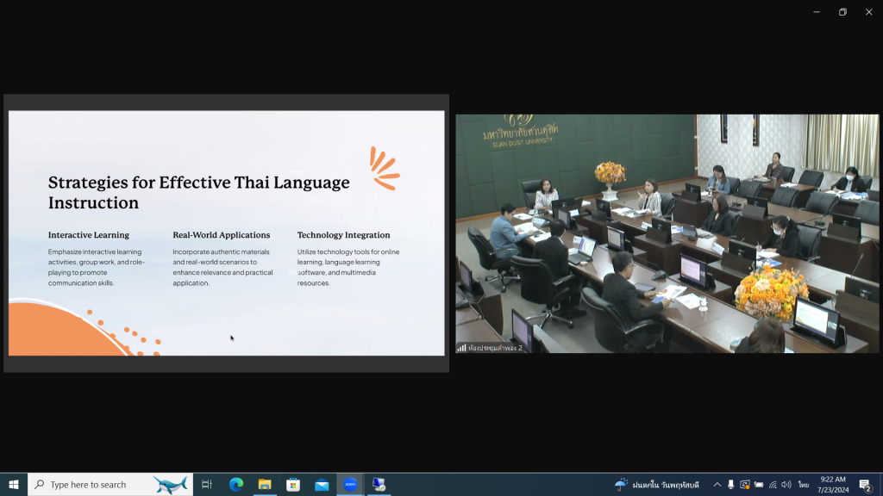Launch Microsoft Edge from the taskbar
The width and height of the screenshot is (883, 496).
coord(236,485)
